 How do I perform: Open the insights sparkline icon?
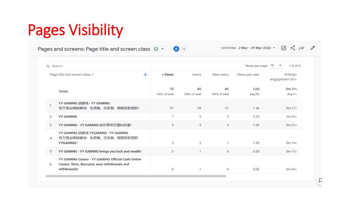tap(302, 48)
